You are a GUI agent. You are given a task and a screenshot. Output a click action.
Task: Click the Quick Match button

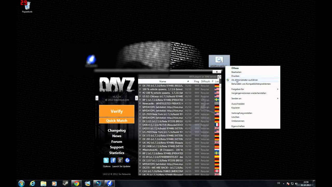(117, 121)
